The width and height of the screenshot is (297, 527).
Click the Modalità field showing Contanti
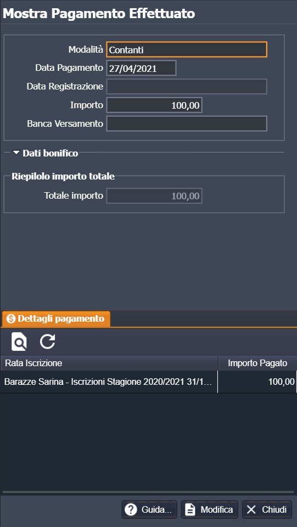[187, 50]
